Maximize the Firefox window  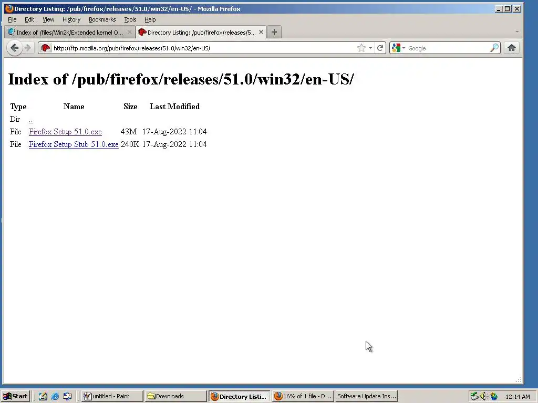(508, 8)
